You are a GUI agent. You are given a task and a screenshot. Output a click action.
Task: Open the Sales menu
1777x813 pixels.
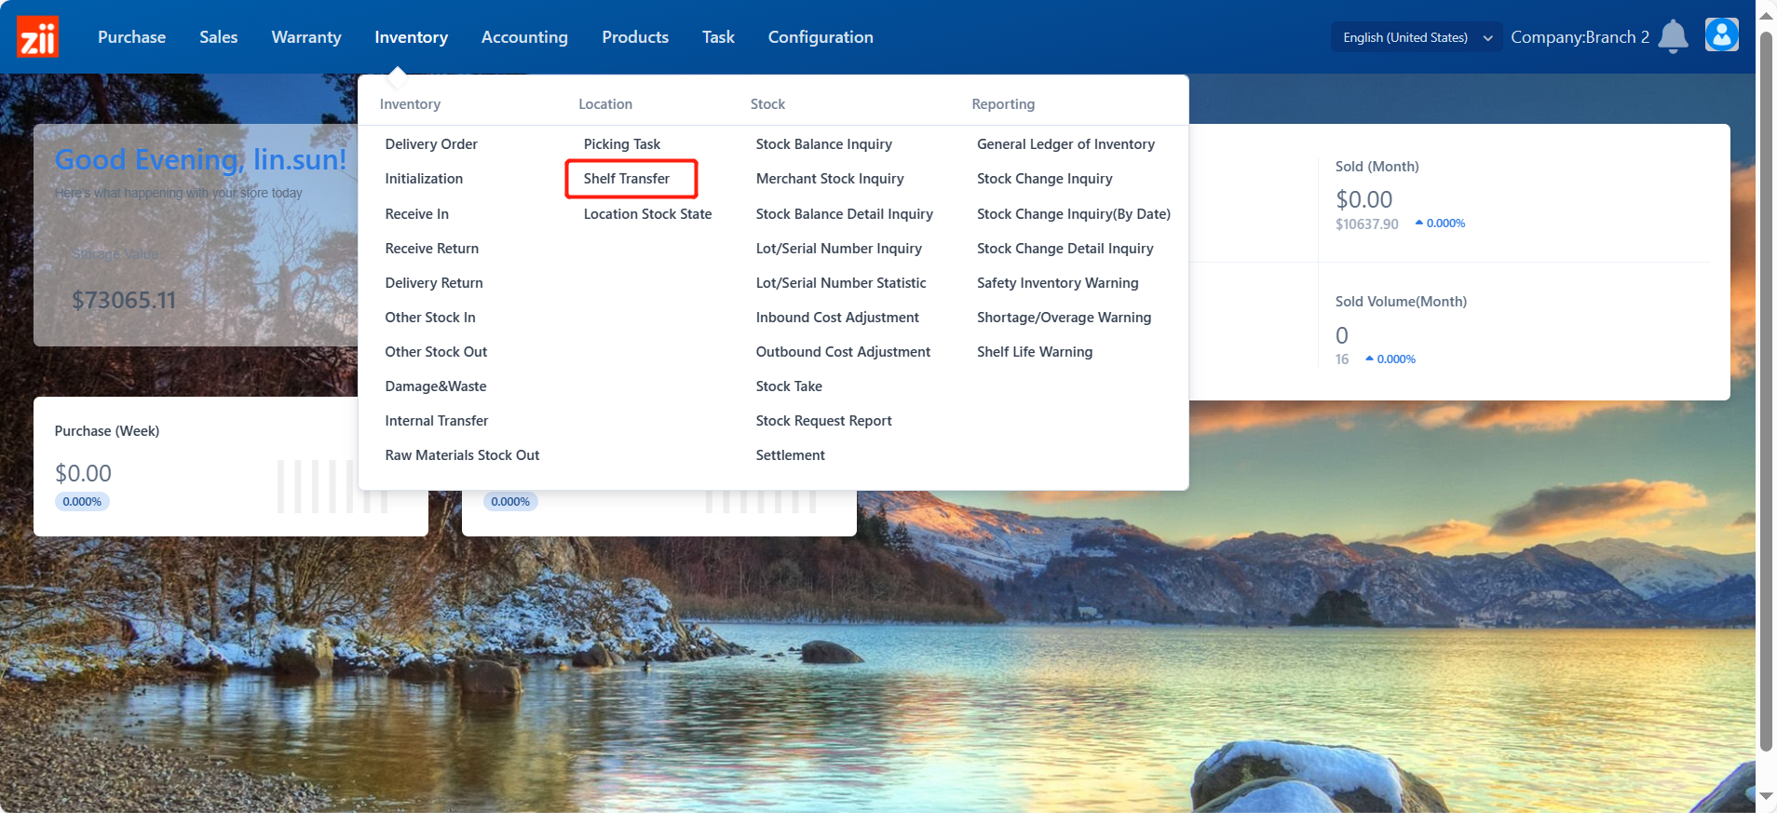[219, 37]
